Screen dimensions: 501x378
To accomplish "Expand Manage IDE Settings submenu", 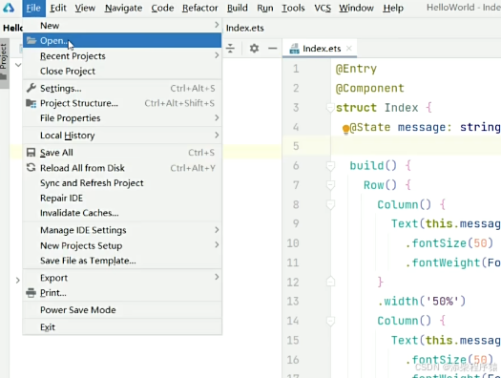I will click(122, 230).
